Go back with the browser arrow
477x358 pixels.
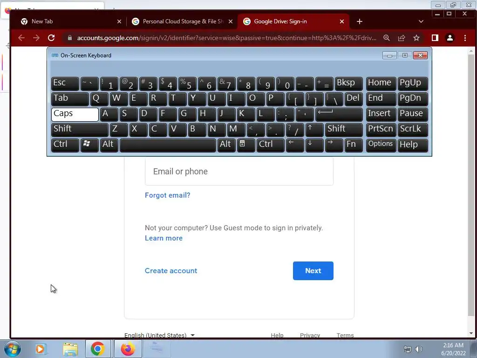[x=21, y=38]
